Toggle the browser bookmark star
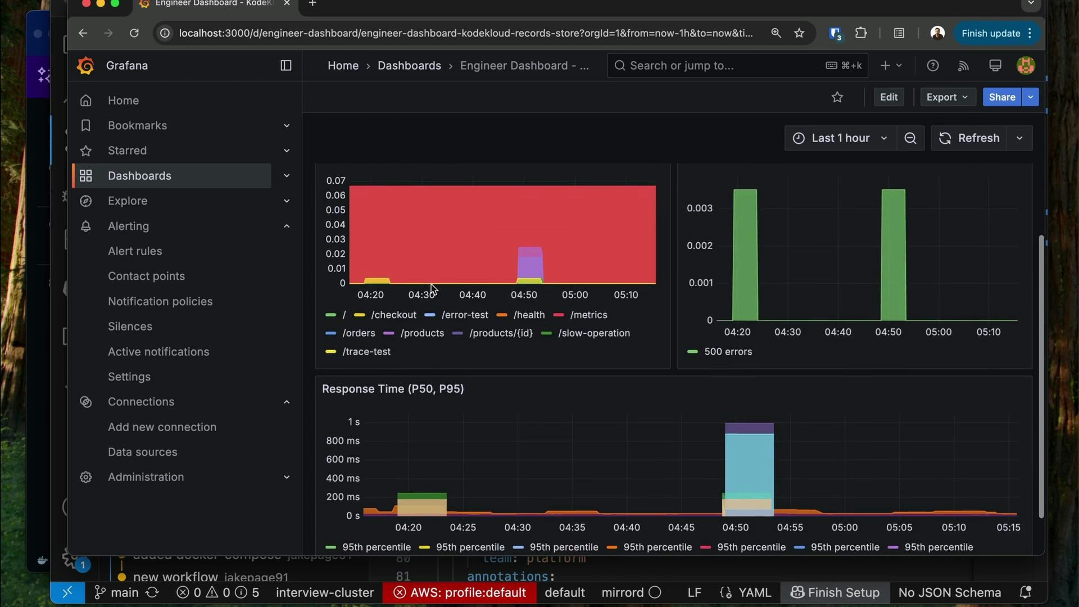The image size is (1079, 607). point(799,33)
